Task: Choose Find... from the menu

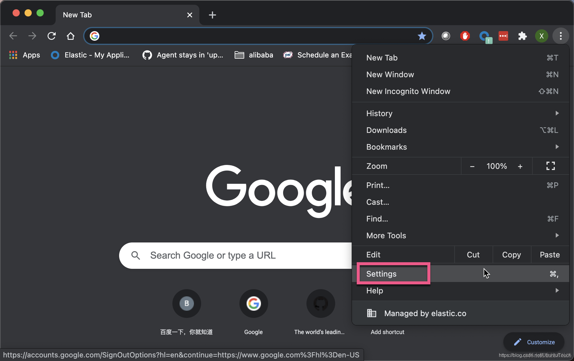Action: coord(460,219)
